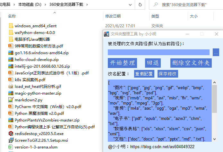Viewport: 223px width, 152px height.
Task: Select the 360安全浏览器下载 breadcrumb segment
Action: click(66, 4)
